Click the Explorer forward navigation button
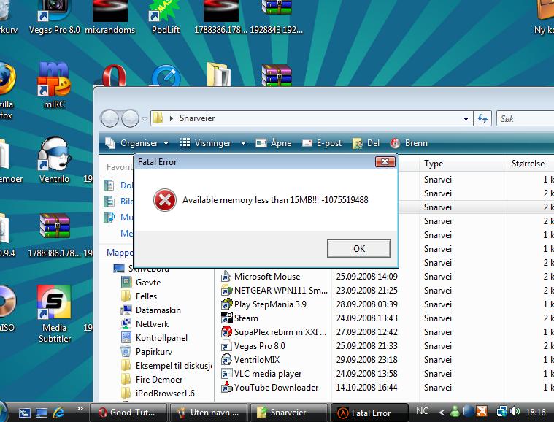554x422 pixels. pos(130,118)
